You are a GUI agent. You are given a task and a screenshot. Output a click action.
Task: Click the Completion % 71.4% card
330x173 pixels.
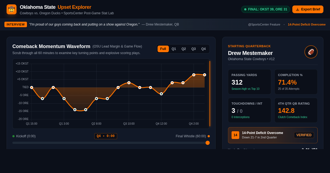coord(296,82)
